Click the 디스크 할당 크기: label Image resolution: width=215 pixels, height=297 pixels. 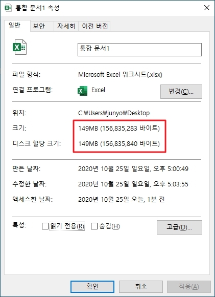[x=37, y=143]
